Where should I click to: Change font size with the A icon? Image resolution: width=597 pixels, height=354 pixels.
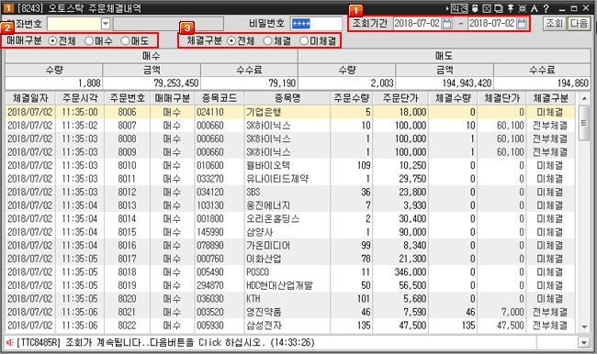535,8
